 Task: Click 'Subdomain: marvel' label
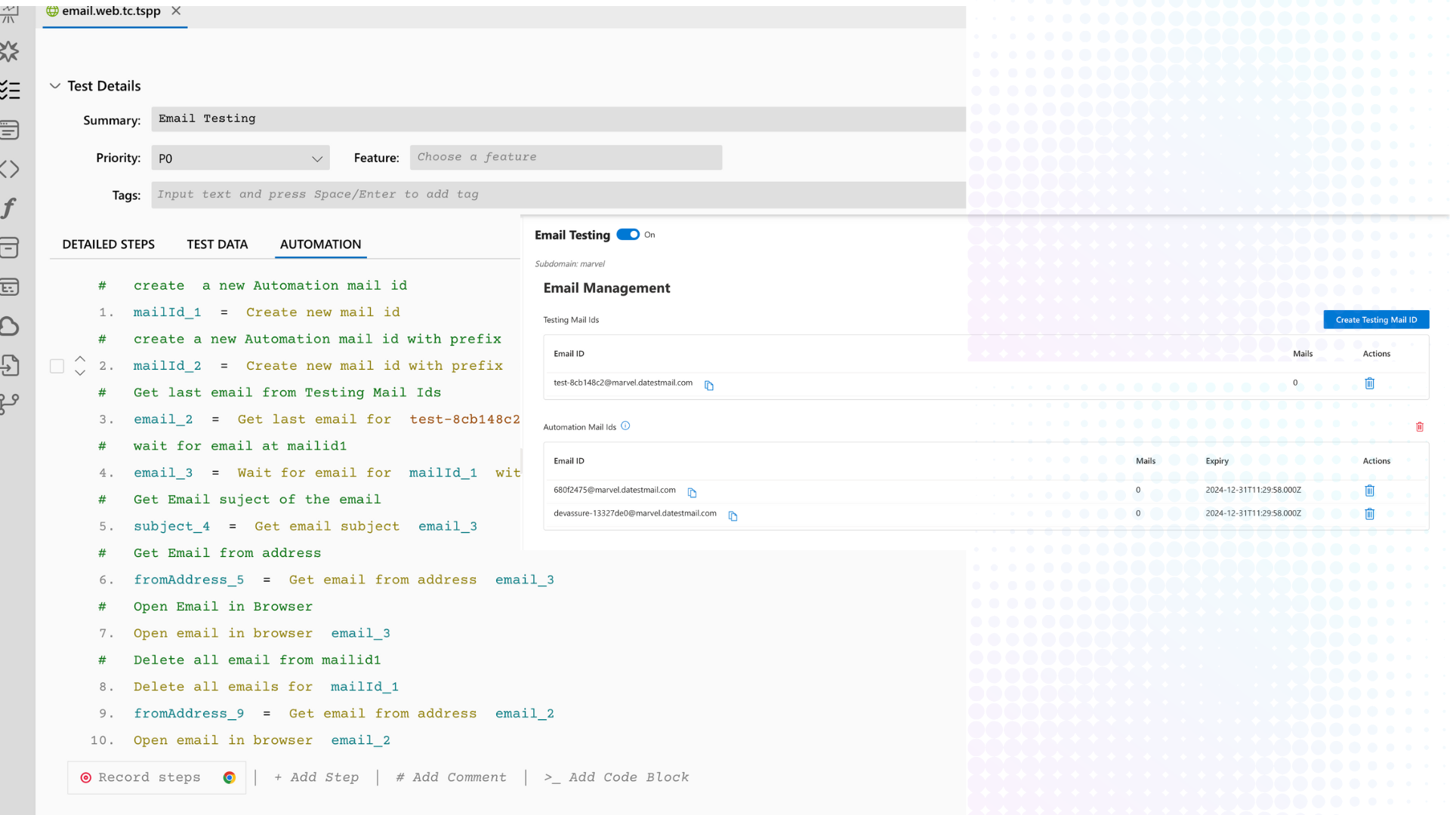[x=569, y=264]
